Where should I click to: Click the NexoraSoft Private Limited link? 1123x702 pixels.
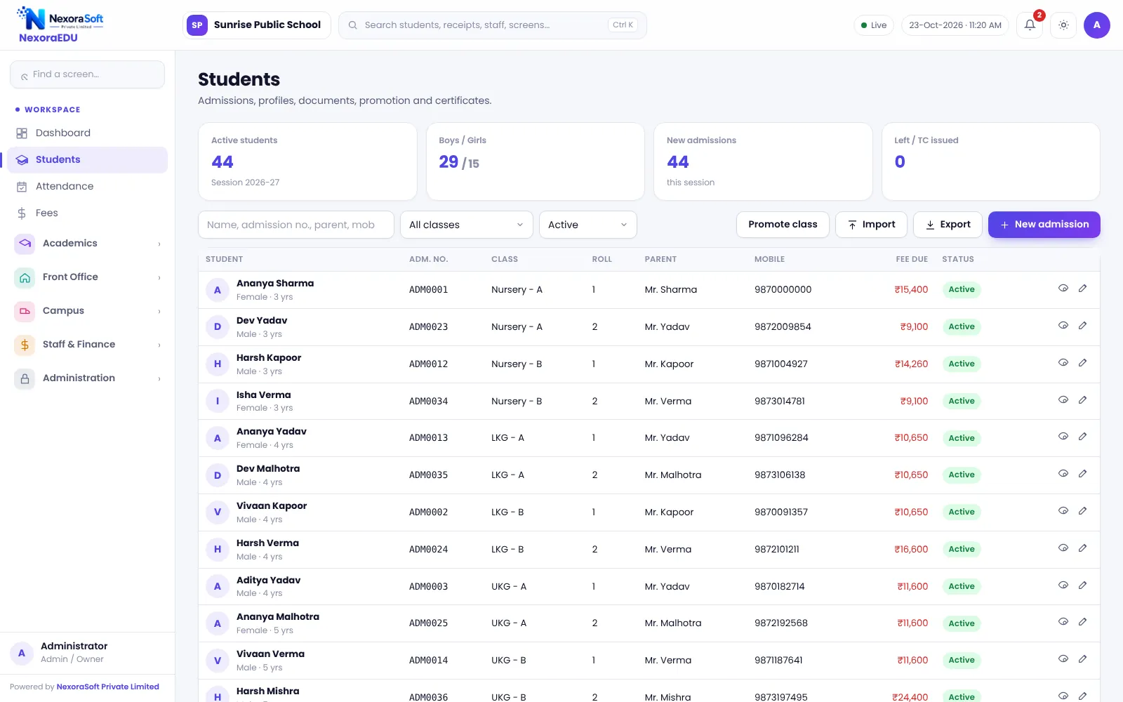coord(107,687)
